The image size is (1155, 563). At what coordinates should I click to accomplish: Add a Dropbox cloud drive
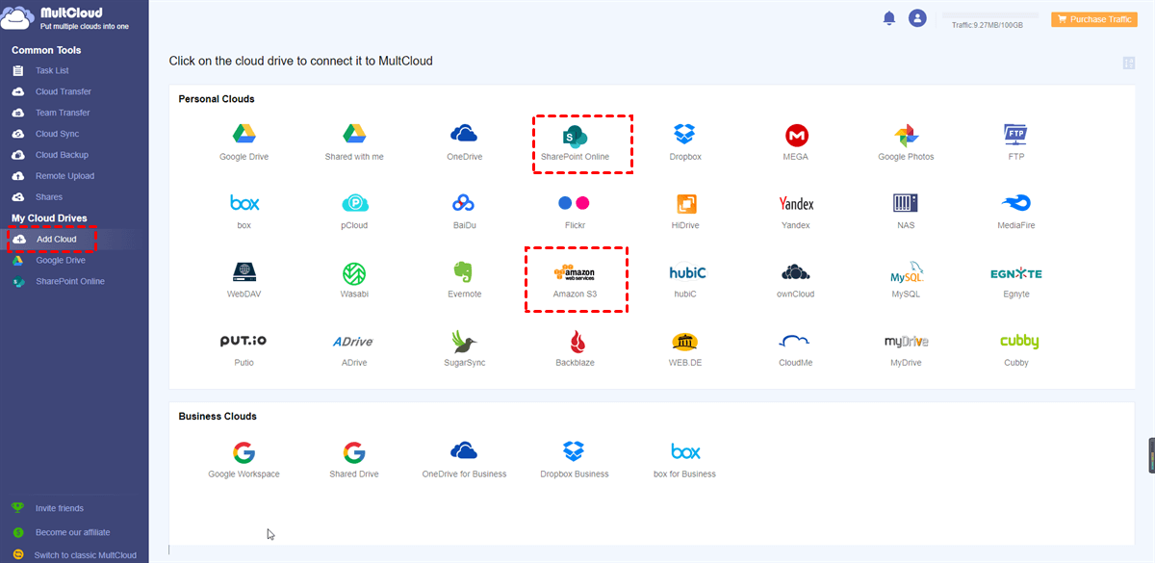(x=685, y=141)
